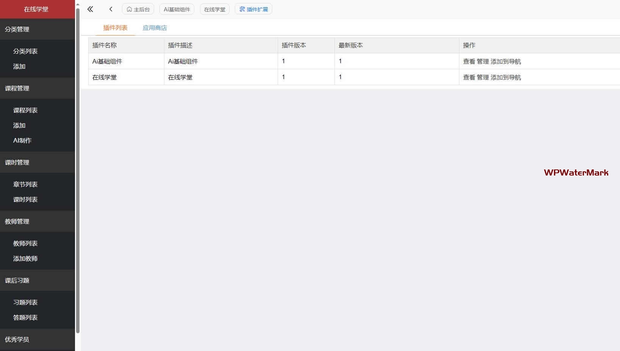Expand the 分类管理 sidebar section

17,29
